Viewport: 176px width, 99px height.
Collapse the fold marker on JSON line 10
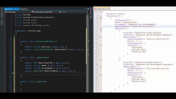[x=101, y=31]
